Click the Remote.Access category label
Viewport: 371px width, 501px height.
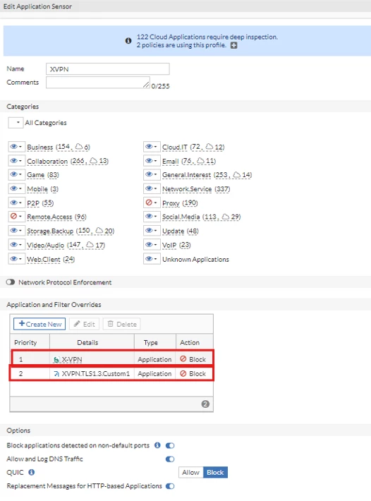tap(49, 217)
